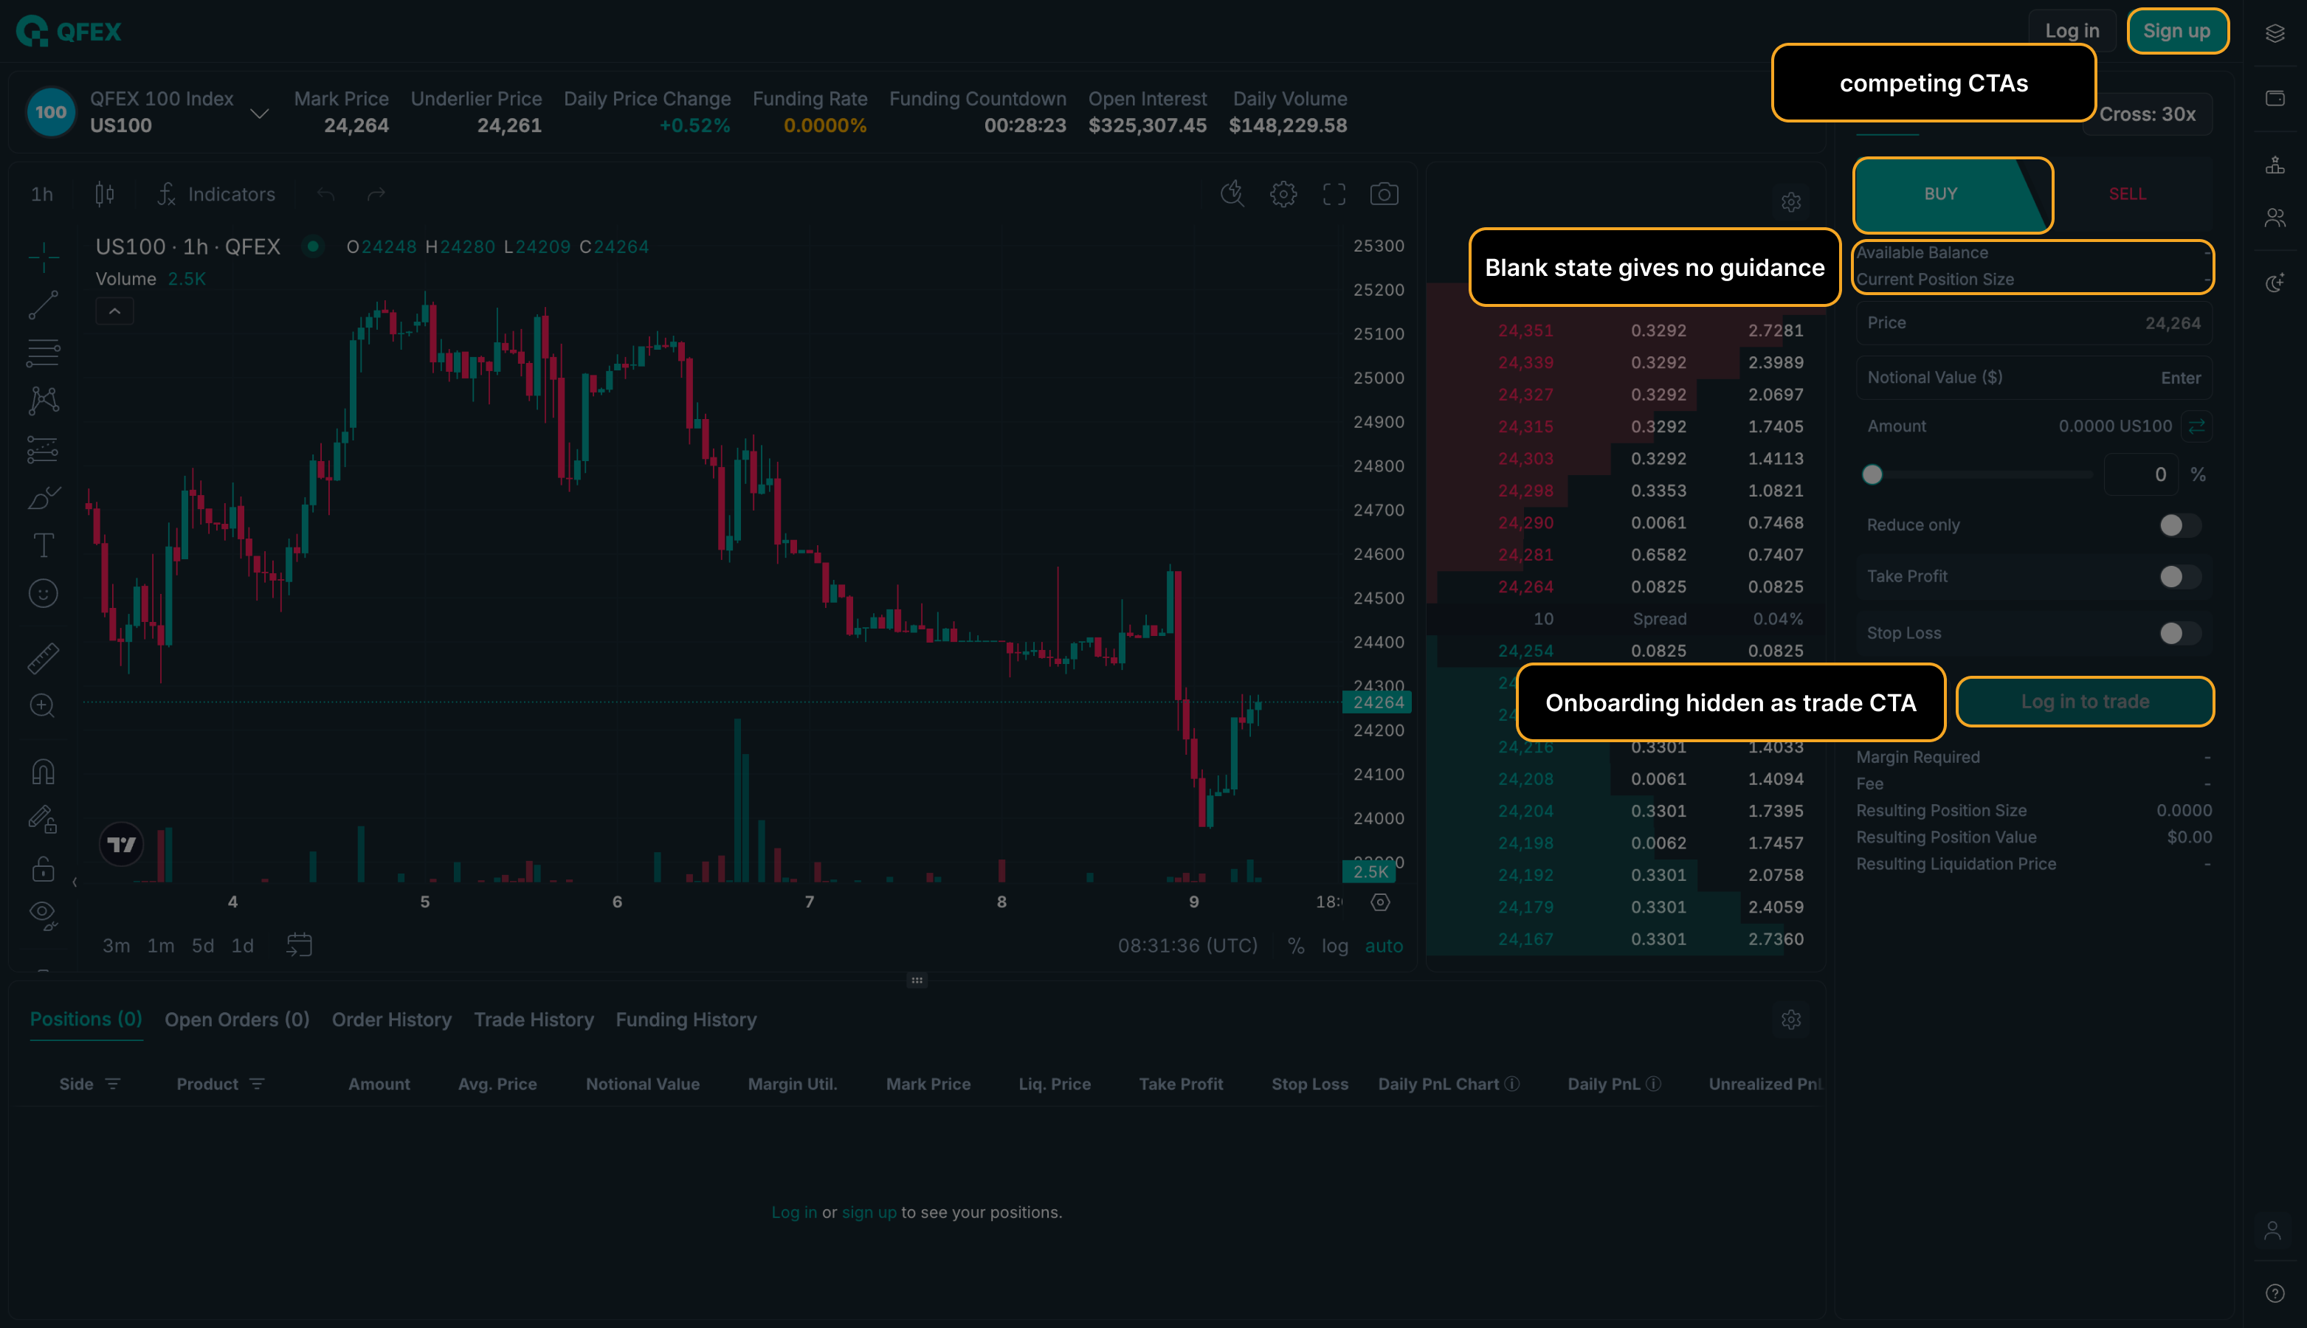2307x1328 pixels.
Task: Take a chart snapshot with camera icon
Action: (x=1384, y=194)
